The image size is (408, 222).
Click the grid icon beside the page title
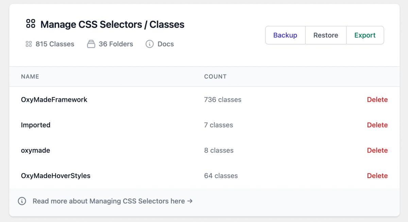pos(31,23)
